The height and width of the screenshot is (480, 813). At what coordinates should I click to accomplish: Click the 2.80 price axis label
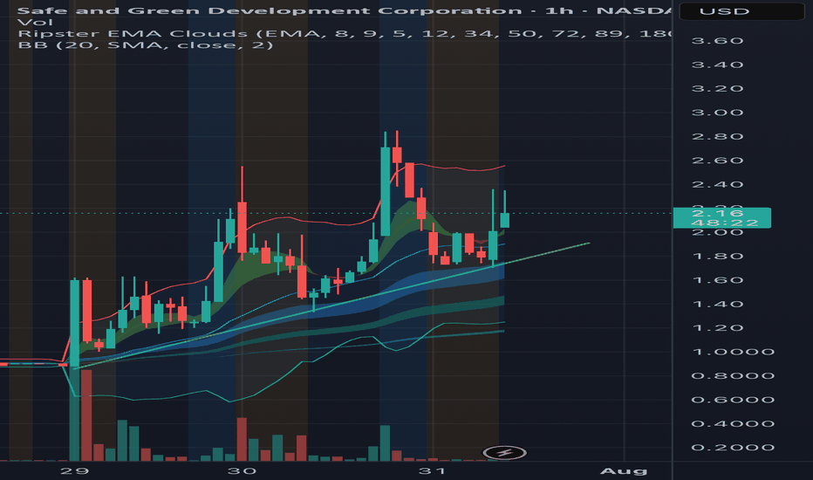pyautogui.click(x=718, y=136)
